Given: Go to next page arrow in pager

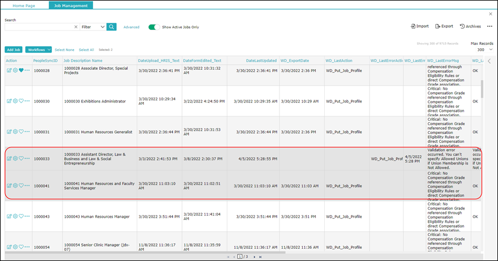Looking at the screenshot, I should (x=255, y=257).
